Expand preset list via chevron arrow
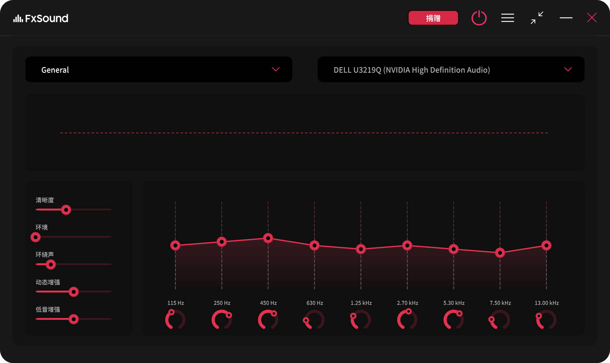Viewport: 610px width, 363px height. [x=276, y=69]
